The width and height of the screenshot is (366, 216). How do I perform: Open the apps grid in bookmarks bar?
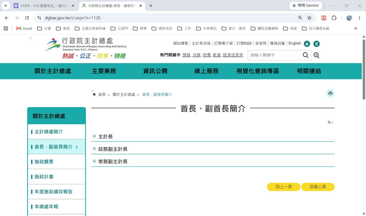(x=6, y=29)
